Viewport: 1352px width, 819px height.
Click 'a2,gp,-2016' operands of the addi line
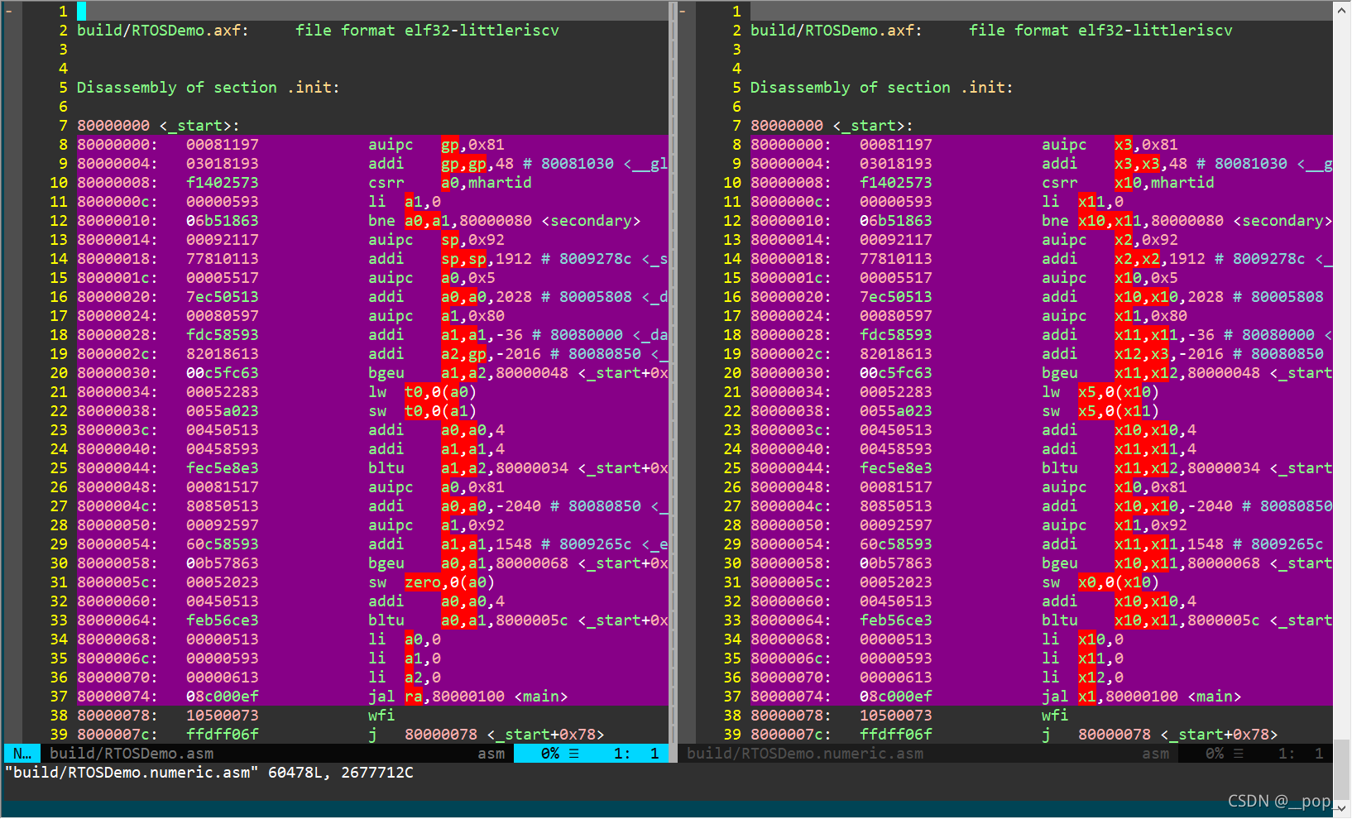[x=491, y=354]
